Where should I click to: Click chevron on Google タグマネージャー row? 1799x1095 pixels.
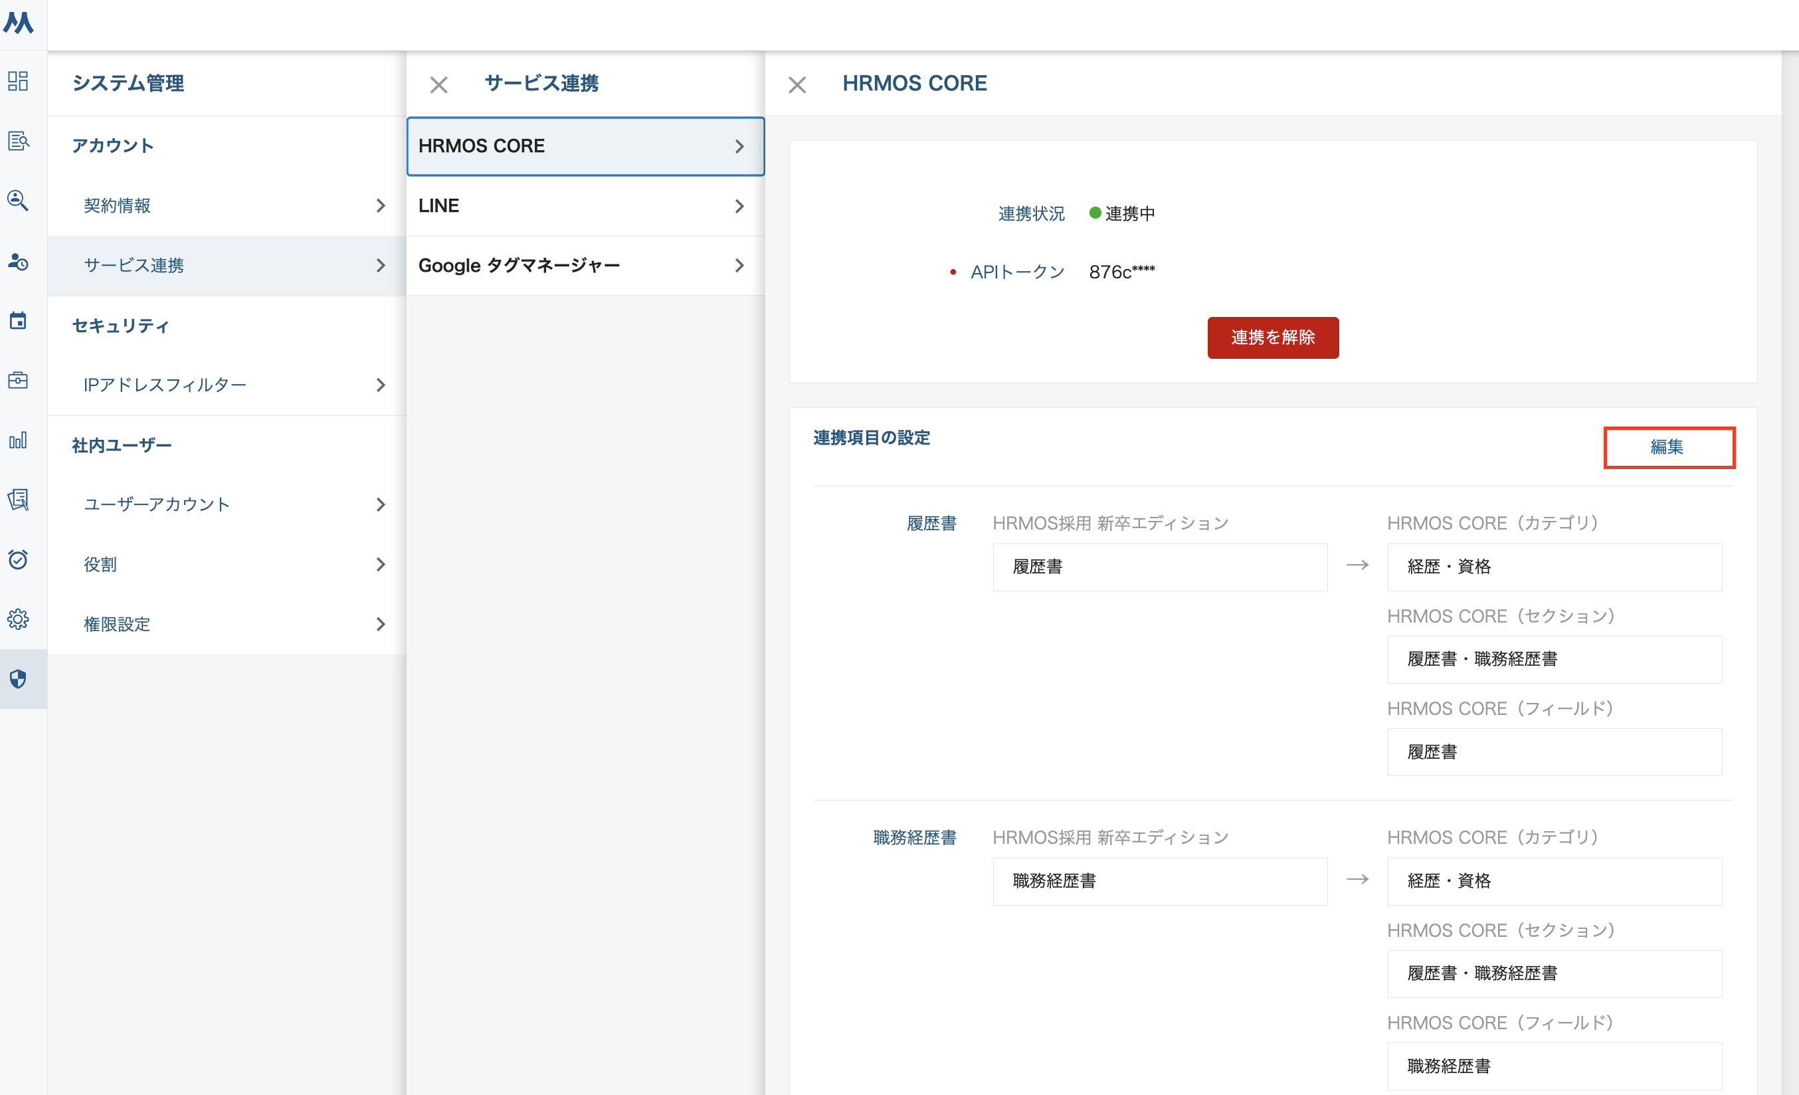coord(739,266)
